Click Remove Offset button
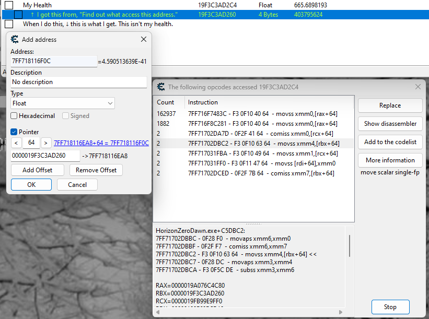This screenshot has height=319, width=429. pyautogui.click(x=96, y=170)
